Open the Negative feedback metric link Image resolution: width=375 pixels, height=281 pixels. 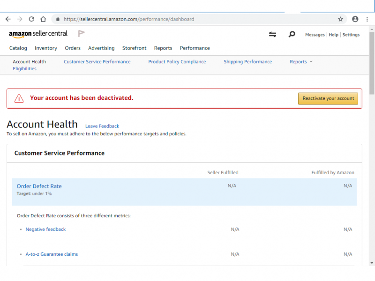45,229
